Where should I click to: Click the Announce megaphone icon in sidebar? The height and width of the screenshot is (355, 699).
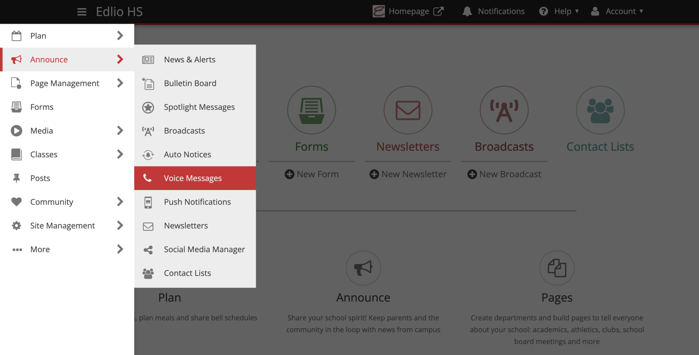pos(17,59)
